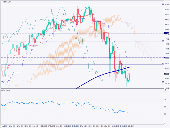The width and height of the screenshot is (170, 128).
Task: Click the latest green candlestick on the chart
Action: coord(130,77)
